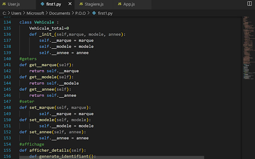
Task: Click set_annee function name
Action: pyautogui.click(x=40, y=132)
